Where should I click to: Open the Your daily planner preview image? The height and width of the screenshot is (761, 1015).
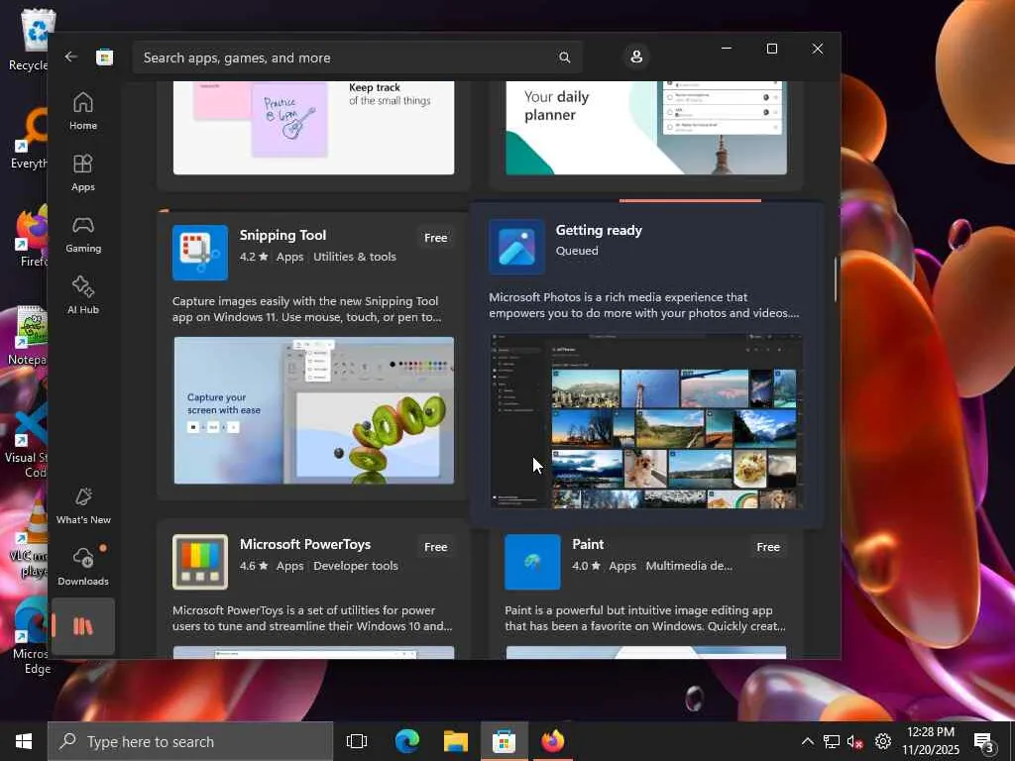(646, 128)
